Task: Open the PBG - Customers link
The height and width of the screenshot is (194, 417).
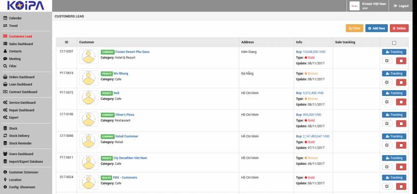Action: pos(125,177)
